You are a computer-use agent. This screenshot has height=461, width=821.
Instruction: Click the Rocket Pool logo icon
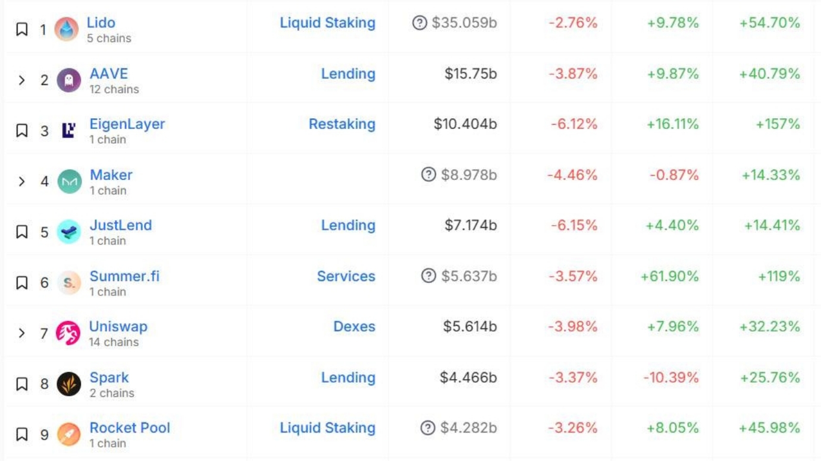coord(68,435)
